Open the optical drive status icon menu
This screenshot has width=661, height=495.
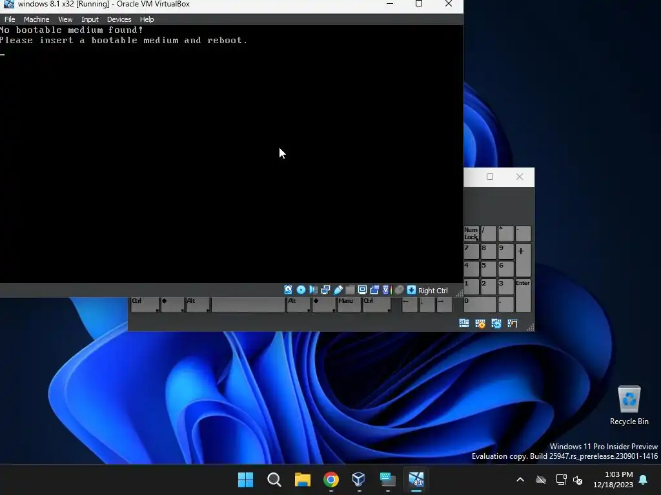(x=301, y=289)
